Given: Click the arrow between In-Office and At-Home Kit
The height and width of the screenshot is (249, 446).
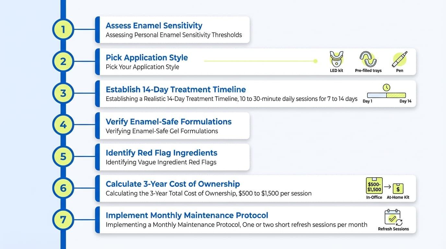Looking at the screenshot, I should click(387, 187).
